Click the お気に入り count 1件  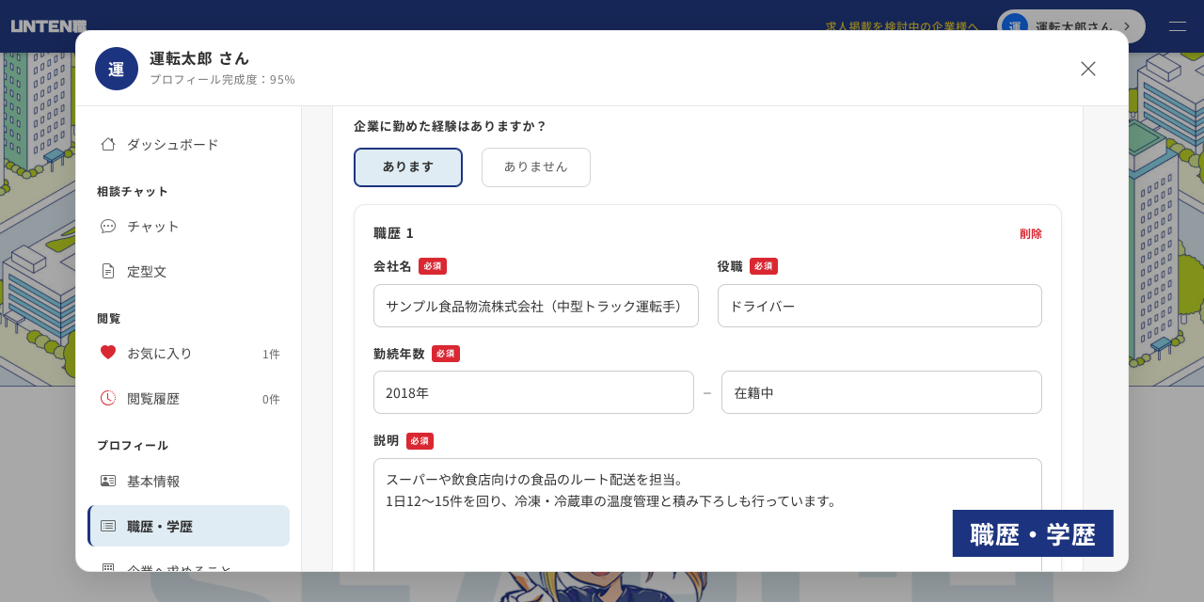click(x=271, y=354)
